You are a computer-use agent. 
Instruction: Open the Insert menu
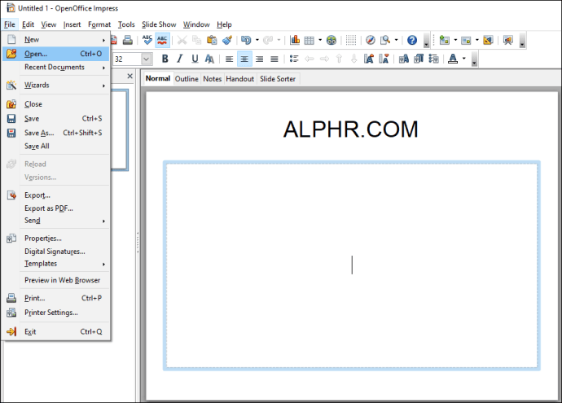(72, 24)
